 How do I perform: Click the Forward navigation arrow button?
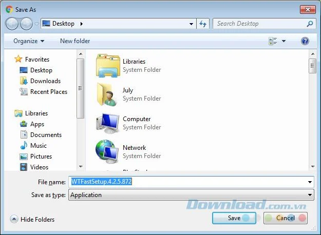pyautogui.click(x=26, y=24)
